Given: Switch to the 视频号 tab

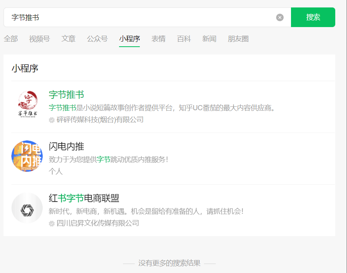Looking at the screenshot, I should (x=40, y=39).
